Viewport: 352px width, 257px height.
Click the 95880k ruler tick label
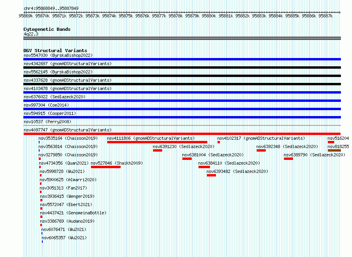(209, 16)
